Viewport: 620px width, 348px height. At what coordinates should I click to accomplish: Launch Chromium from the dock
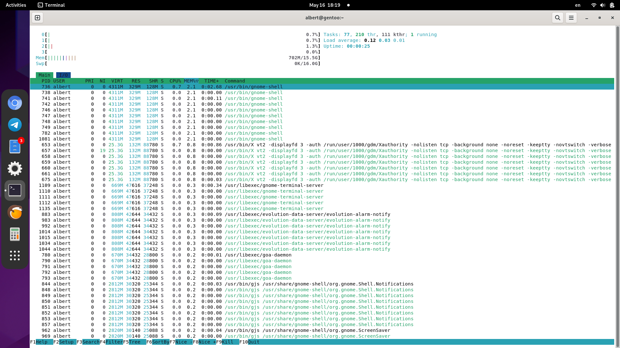(15, 103)
